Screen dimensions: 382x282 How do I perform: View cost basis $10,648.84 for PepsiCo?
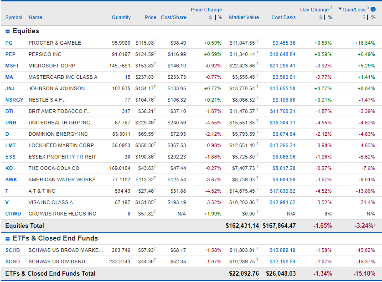pyautogui.click(x=283, y=54)
